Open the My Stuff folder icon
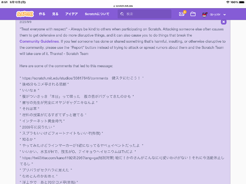This screenshot has width=246, height=184. tap(193, 14)
